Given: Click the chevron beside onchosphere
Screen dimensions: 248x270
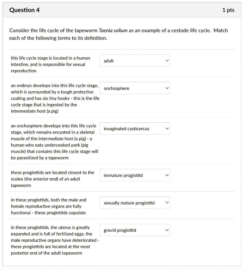Looking at the screenshot, I should coord(167,88).
